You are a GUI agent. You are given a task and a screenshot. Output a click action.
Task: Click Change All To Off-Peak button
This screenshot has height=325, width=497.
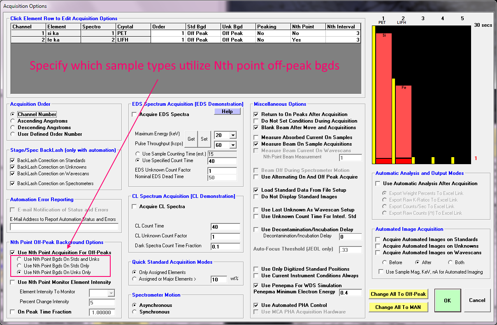coord(398,294)
